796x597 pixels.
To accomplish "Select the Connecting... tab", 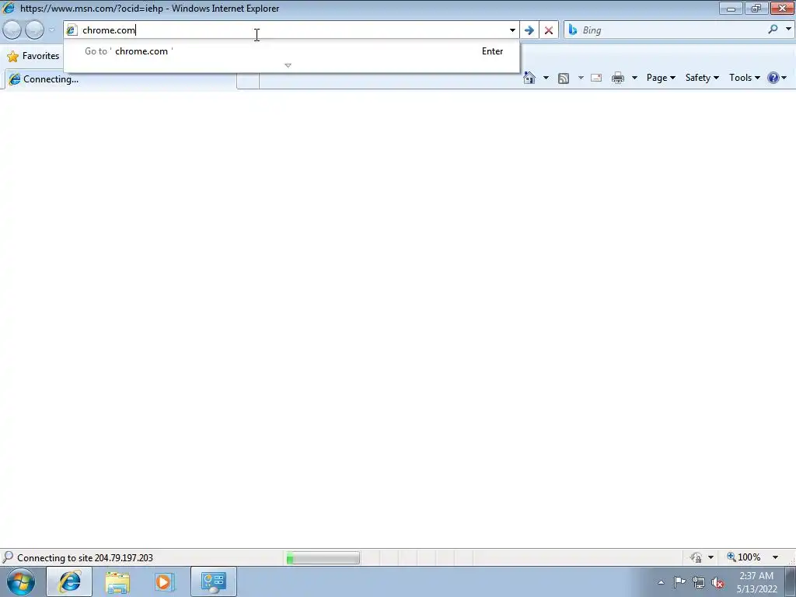I will (x=120, y=79).
